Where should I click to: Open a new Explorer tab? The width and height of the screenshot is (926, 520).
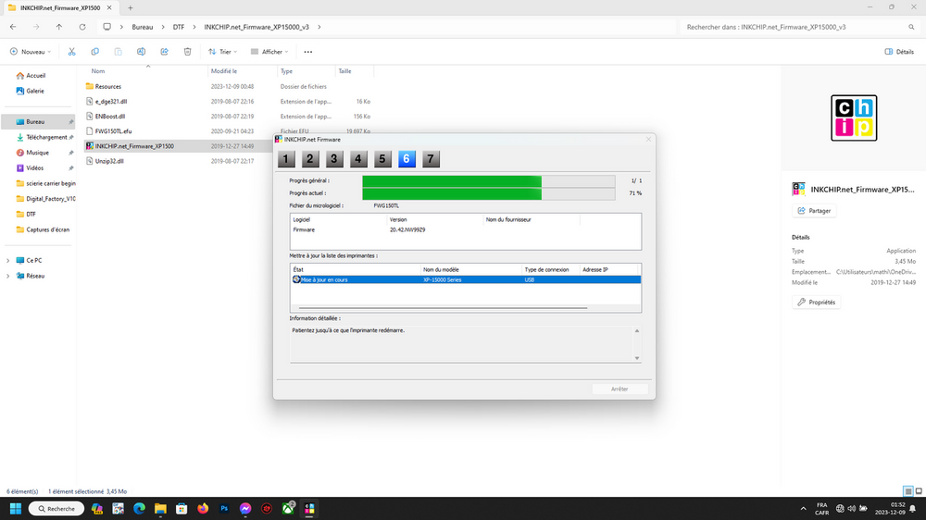(x=130, y=7)
